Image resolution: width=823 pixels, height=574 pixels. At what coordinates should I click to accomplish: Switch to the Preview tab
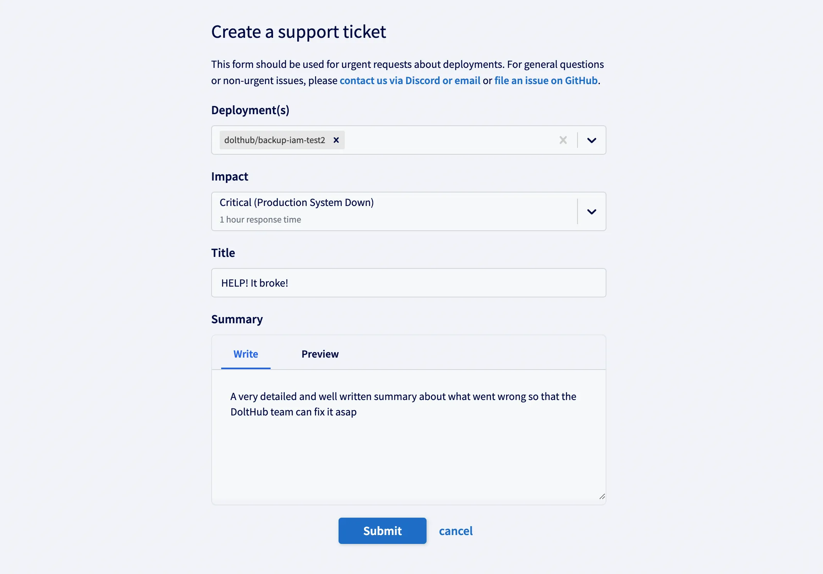click(320, 354)
